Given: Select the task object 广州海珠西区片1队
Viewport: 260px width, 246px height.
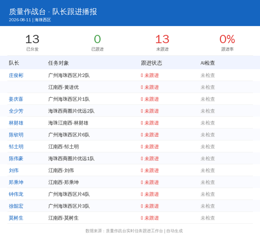Looking at the screenshot, I should click(69, 99).
